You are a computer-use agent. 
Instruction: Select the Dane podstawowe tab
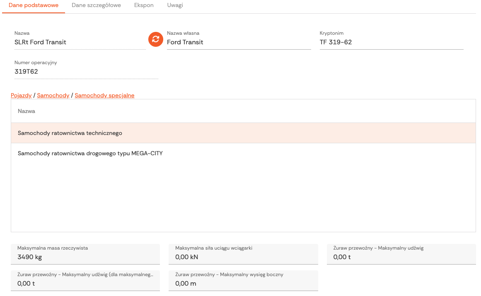click(x=34, y=5)
